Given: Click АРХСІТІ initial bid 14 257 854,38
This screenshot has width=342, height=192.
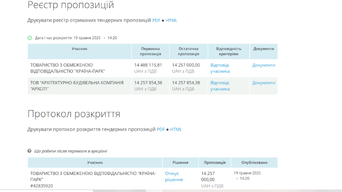Looking at the screenshot, I should pyautogui.click(x=148, y=83).
